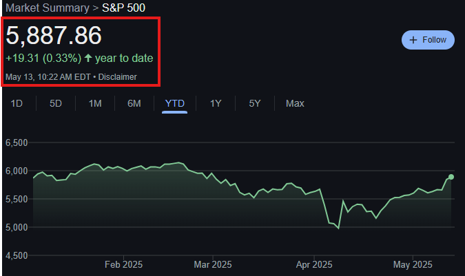Click the 6,500 y-axis label
This screenshot has width=465, height=276.
(x=17, y=142)
